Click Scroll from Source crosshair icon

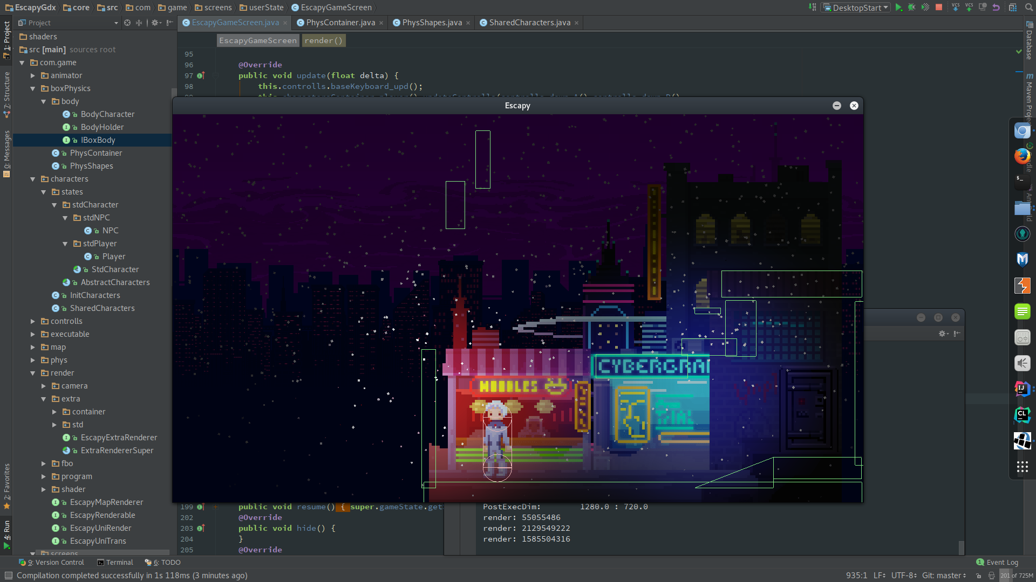tap(127, 23)
